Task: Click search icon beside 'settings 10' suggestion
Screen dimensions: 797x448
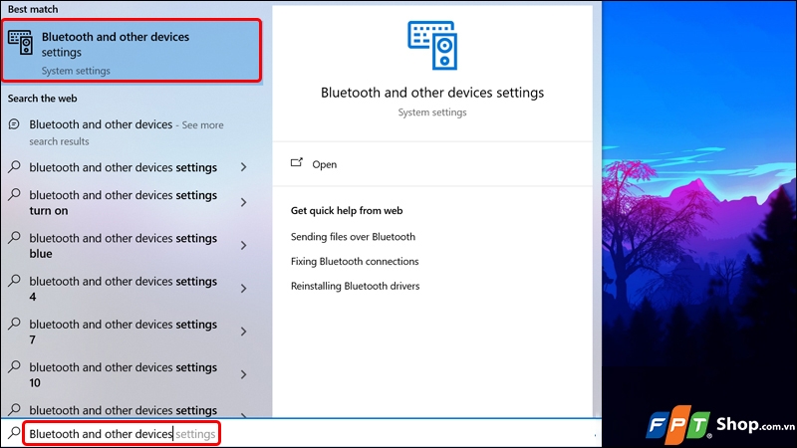Action: click(x=15, y=366)
